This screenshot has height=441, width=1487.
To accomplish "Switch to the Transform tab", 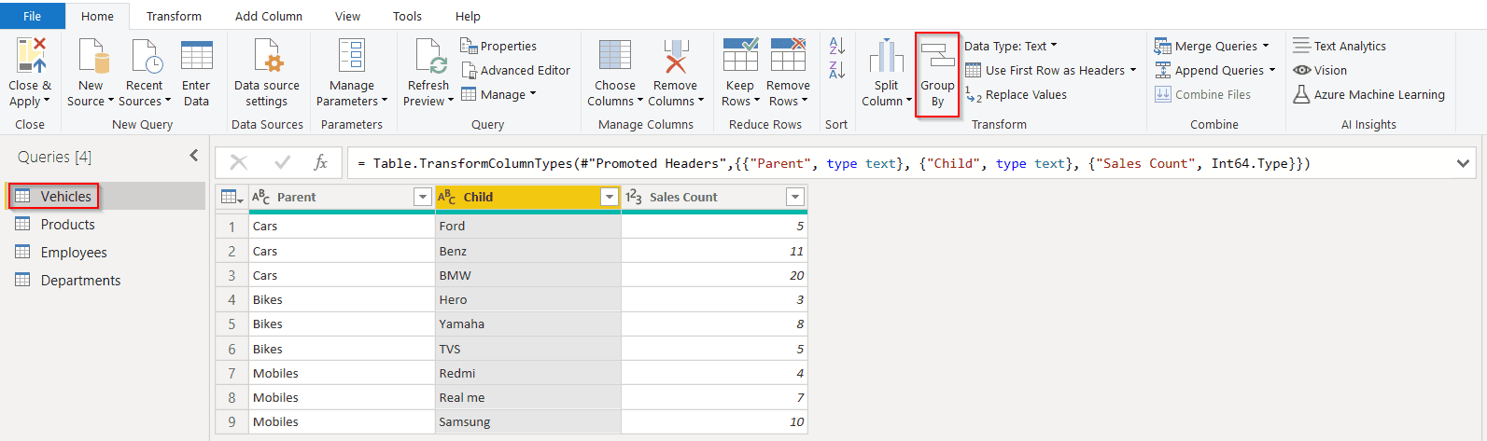I will (x=174, y=16).
